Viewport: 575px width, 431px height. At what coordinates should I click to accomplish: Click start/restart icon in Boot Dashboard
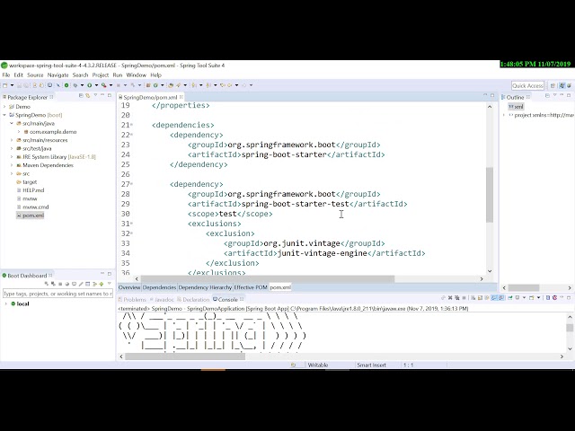[x=46, y=284]
